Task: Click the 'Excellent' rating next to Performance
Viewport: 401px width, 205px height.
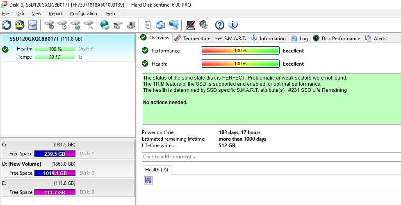Action: [293, 50]
